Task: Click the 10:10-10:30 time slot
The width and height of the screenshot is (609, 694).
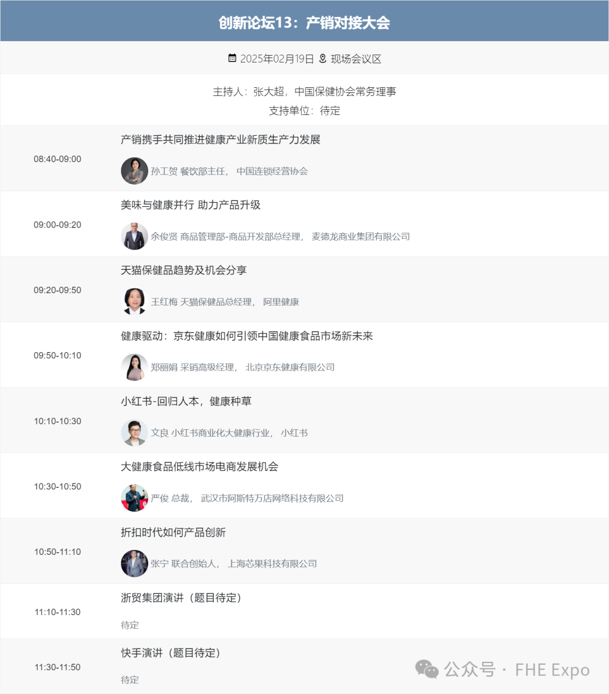Action: (58, 421)
